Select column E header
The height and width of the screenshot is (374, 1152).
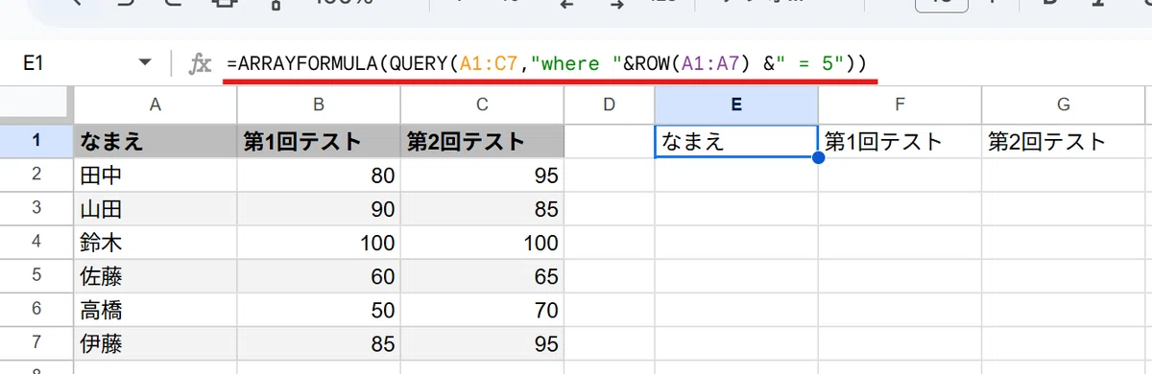pyautogui.click(x=735, y=105)
